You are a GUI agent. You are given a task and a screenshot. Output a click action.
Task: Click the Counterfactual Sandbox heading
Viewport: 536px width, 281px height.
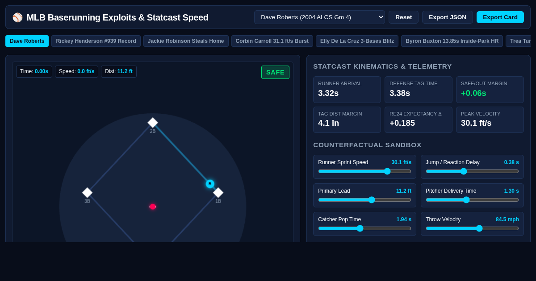367,145
